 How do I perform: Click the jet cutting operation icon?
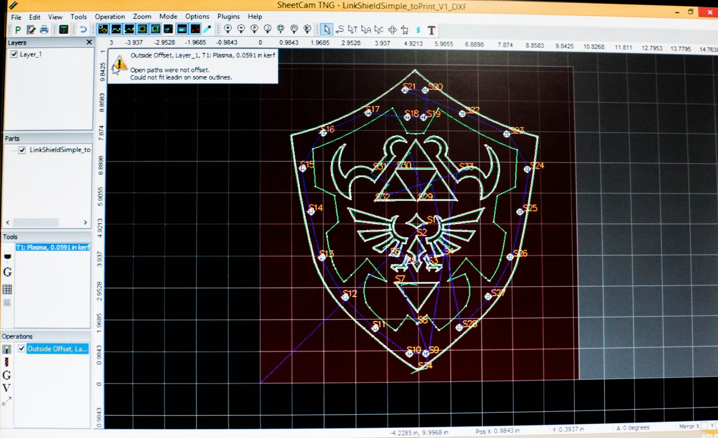pyautogui.click(x=7, y=349)
